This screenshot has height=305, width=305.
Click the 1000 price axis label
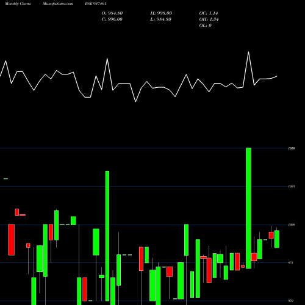(292, 224)
